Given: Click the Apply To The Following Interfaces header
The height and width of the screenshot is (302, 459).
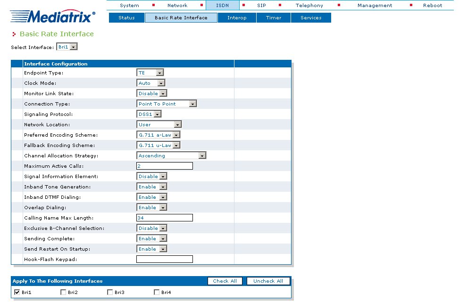Looking at the screenshot, I should (58, 281).
